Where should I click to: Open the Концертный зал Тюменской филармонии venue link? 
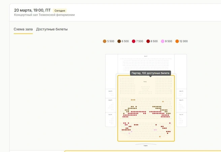[x=44, y=15]
